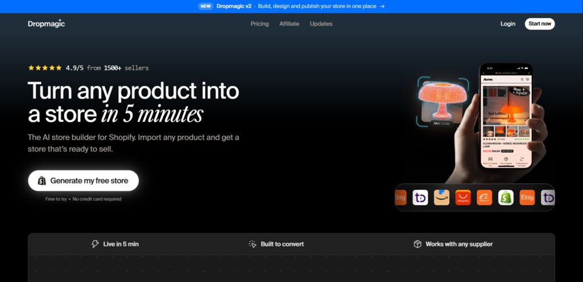This screenshot has width=583, height=282.
Task: Open the Pricing page
Action: click(260, 24)
